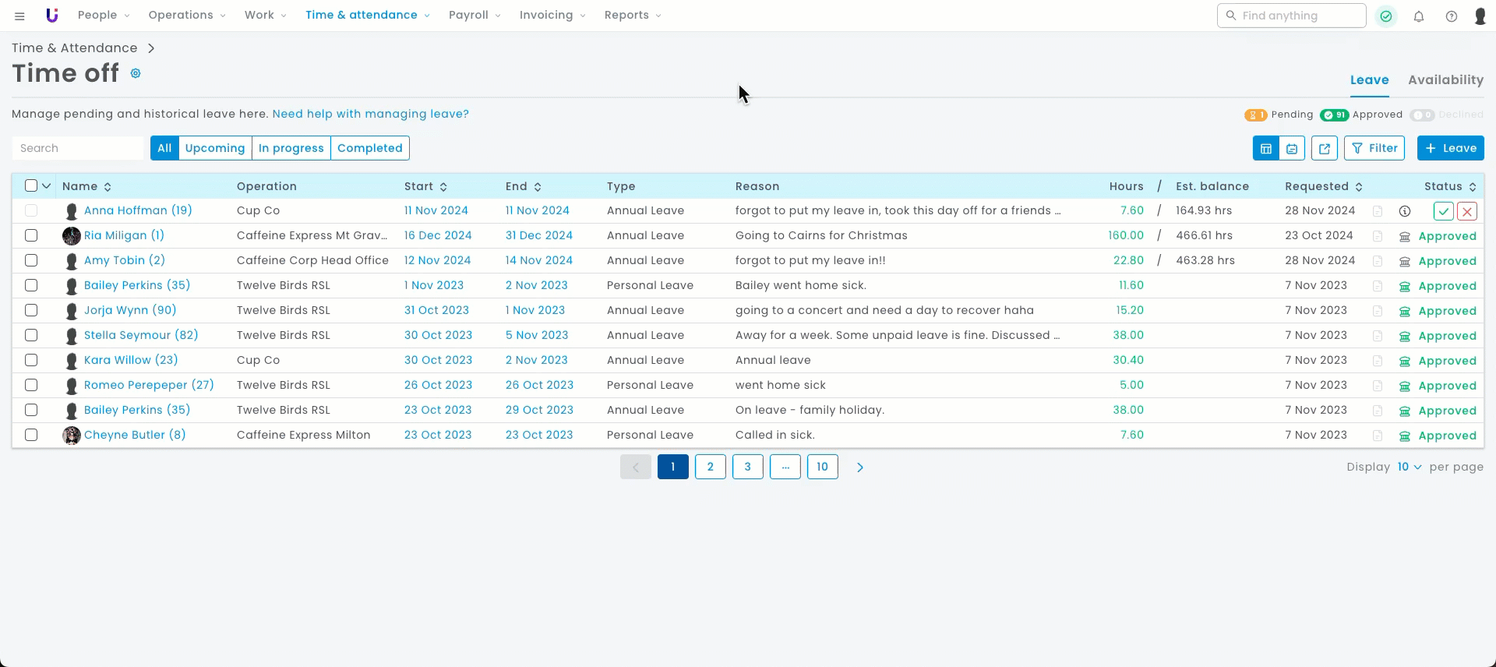Decline Anna Hoffman's leave with red X
Image resolution: width=1496 pixels, height=667 pixels.
pyautogui.click(x=1467, y=211)
